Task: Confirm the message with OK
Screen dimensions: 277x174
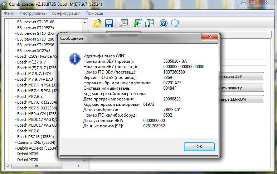Action: pyautogui.click(x=199, y=147)
